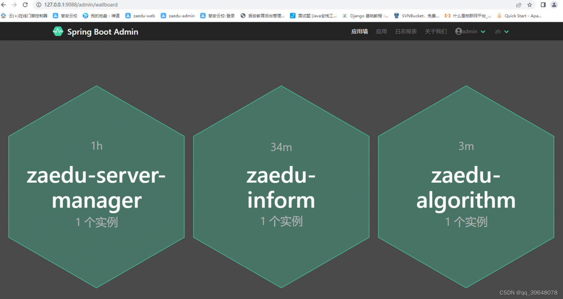
Task: Click the Spring Boot Admin heartbeat logo icon
Action: point(58,32)
